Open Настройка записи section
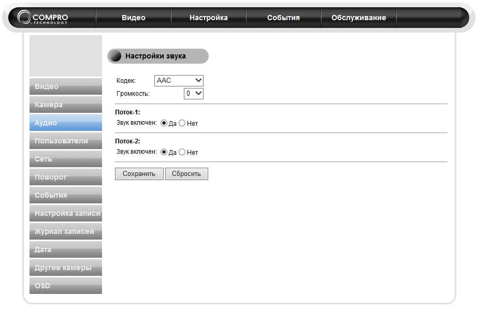The height and width of the screenshot is (310, 477). point(66,213)
